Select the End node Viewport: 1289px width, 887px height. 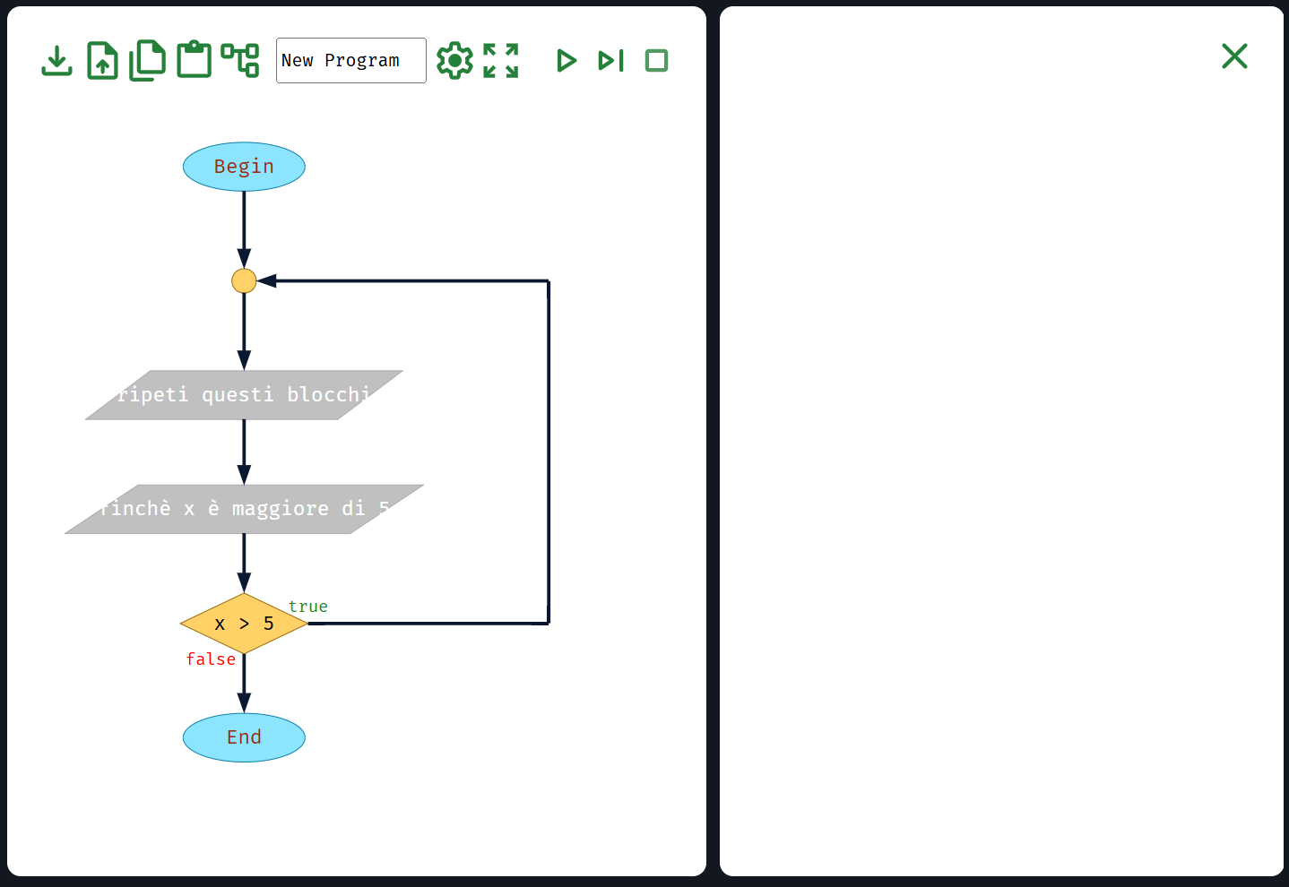[244, 737]
